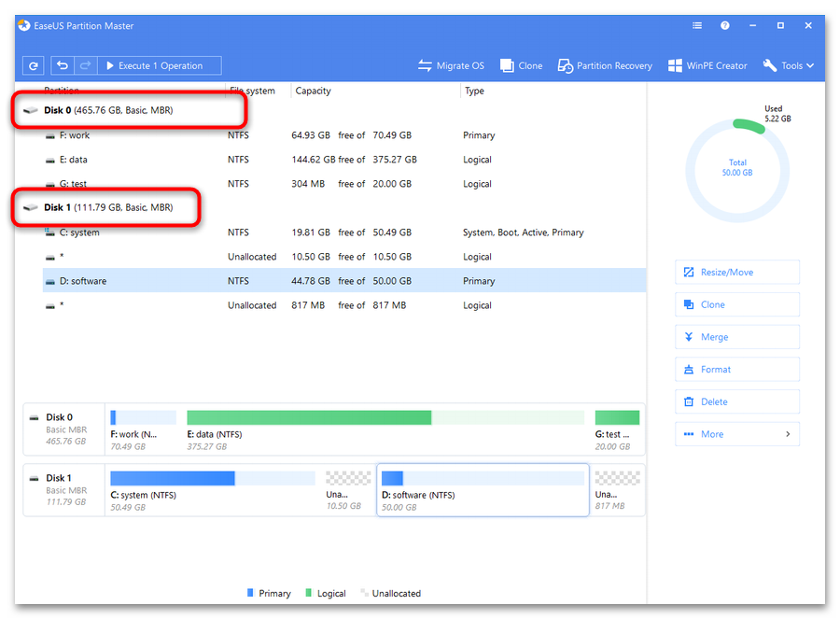Image resolution: width=840 pixels, height=619 pixels.
Task: Open the Clone tool in top toolbar
Action: [521, 66]
